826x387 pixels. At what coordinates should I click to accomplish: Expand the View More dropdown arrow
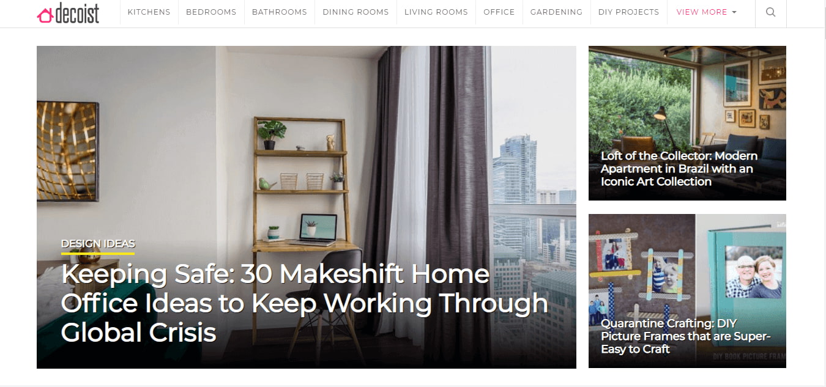(x=734, y=12)
